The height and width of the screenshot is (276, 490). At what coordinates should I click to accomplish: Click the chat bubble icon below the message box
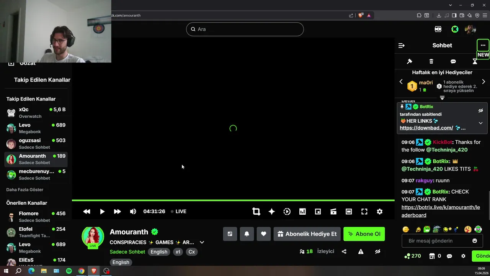click(449, 256)
